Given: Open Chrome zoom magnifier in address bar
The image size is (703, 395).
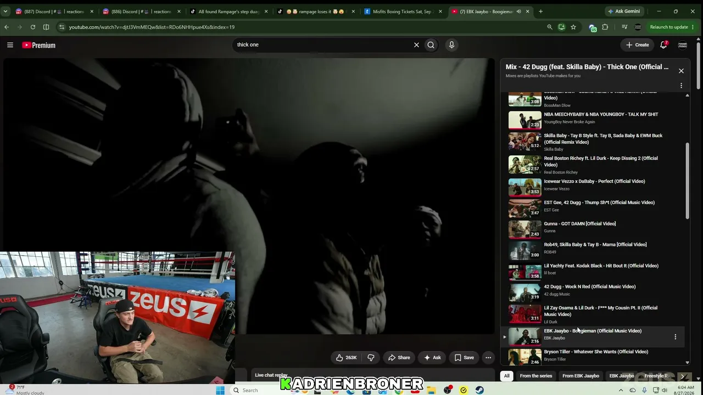Looking at the screenshot, I should (x=550, y=27).
